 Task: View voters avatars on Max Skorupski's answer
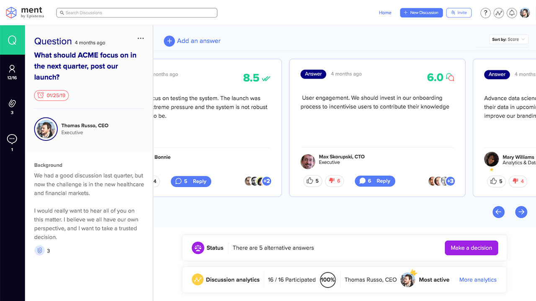[441, 181]
